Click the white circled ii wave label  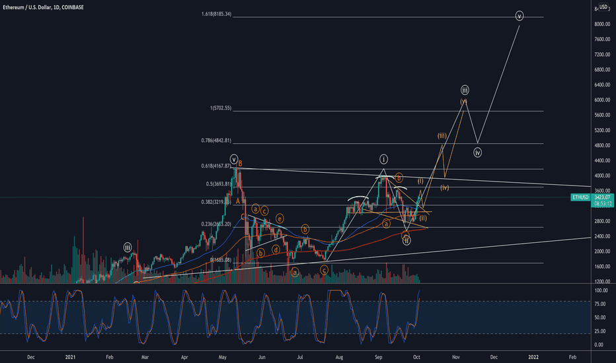tap(406, 241)
